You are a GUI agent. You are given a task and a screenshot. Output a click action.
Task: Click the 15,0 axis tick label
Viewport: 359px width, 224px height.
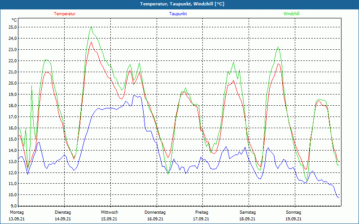tap(13, 139)
